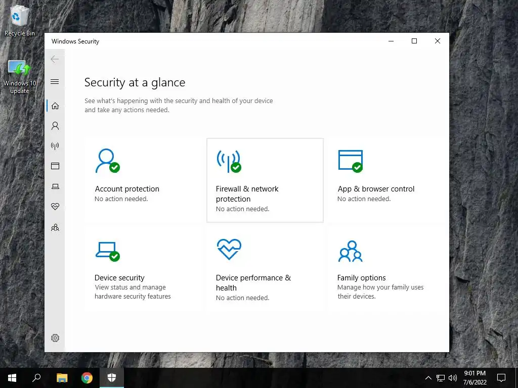Click Firewall & network protection tile icon
This screenshot has width=518, height=388.
229,161
